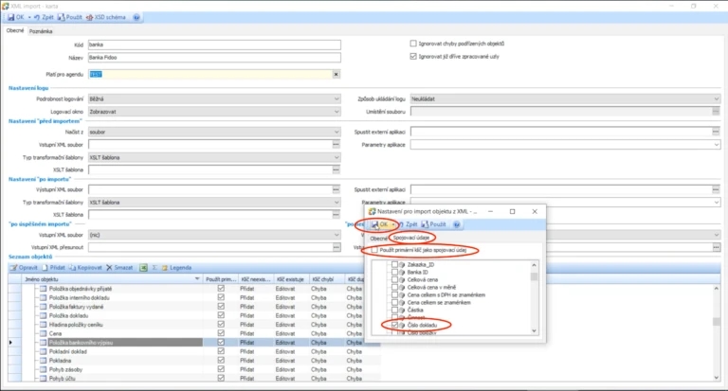The image size is (728, 391).
Task: Open XSD schéma from main toolbar
Action: point(106,17)
